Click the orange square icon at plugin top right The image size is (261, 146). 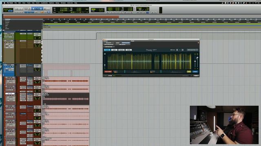(x=198, y=43)
